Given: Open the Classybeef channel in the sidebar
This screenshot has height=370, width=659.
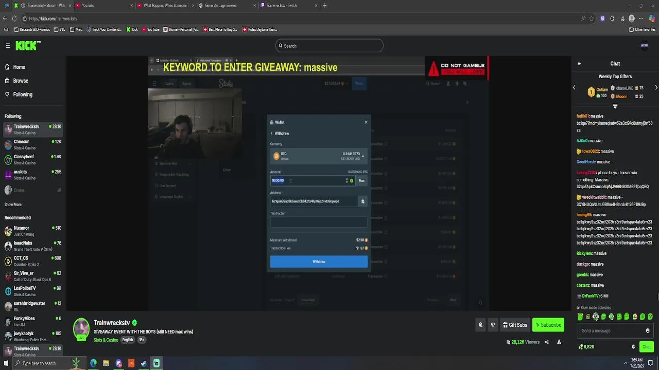Looking at the screenshot, I should 32,159.
